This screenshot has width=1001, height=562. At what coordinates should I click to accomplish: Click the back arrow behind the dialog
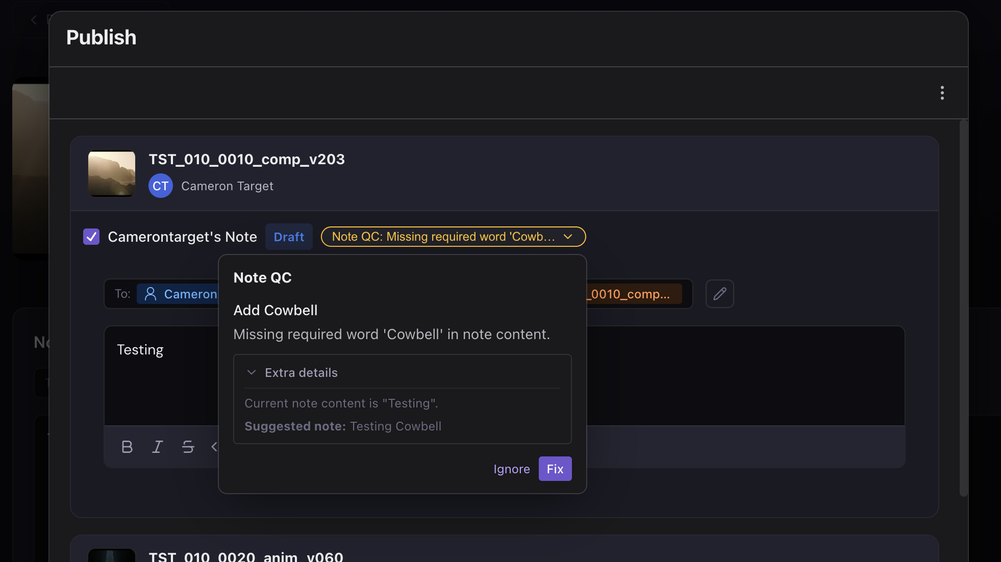pos(34,20)
